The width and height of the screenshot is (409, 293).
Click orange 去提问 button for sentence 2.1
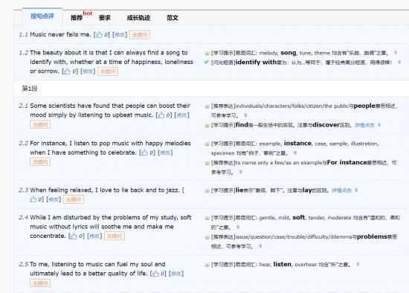(40, 124)
